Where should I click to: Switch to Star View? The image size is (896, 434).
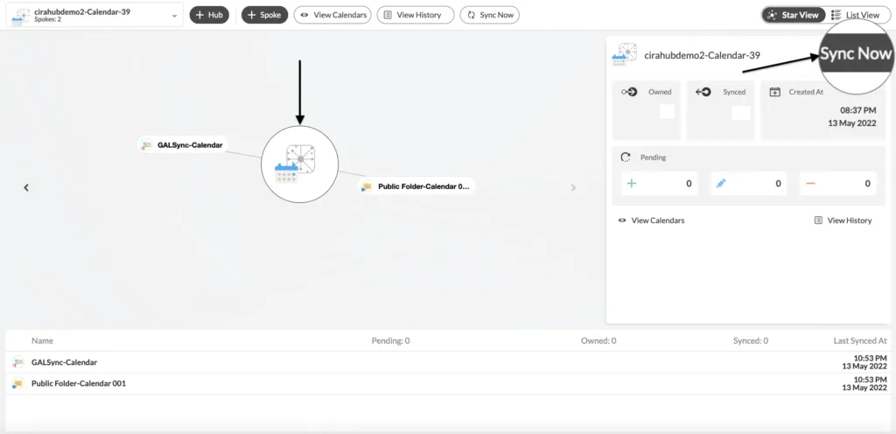(794, 15)
